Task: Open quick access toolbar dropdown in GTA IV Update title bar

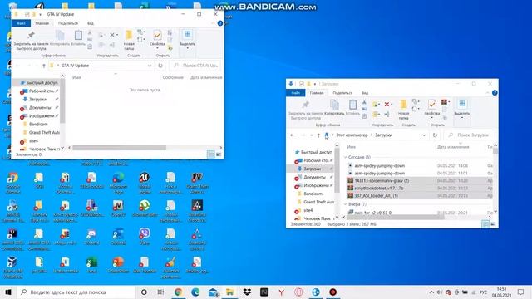Action: (x=40, y=14)
